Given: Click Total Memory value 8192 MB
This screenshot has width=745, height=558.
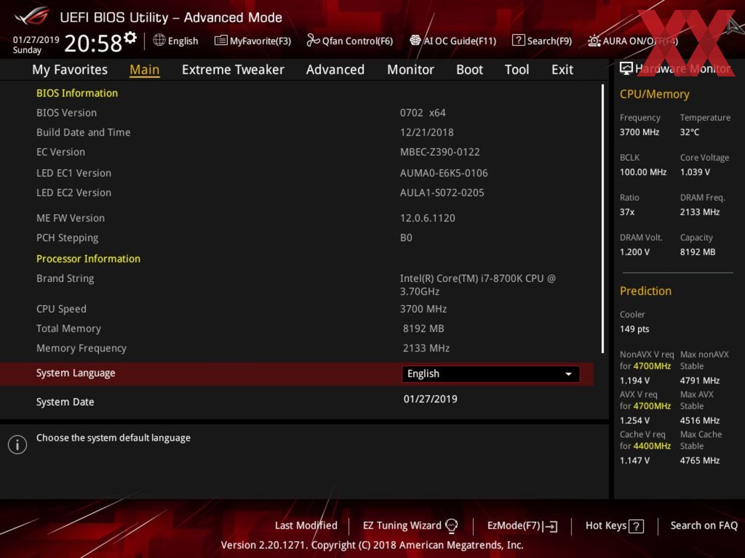Looking at the screenshot, I should [423, 329].
